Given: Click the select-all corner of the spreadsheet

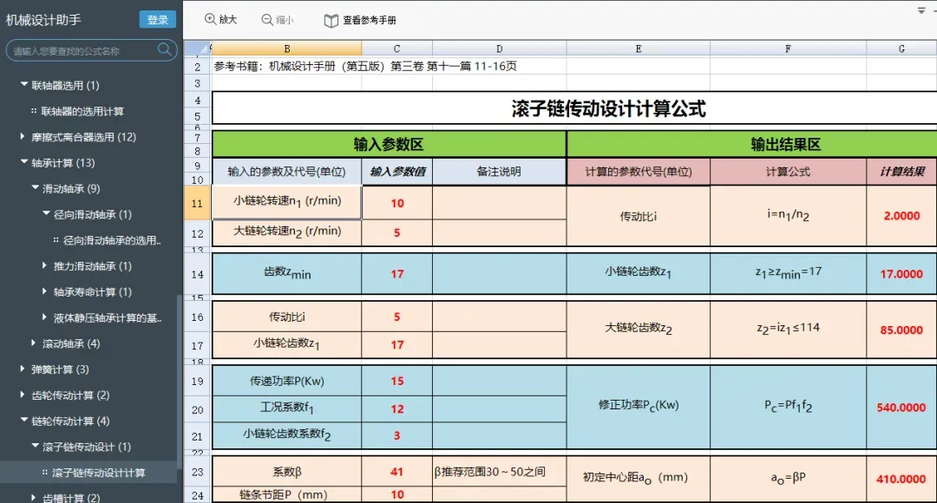Looking at the screenshot, I should [x=197, y=49].
